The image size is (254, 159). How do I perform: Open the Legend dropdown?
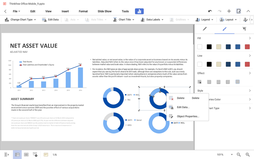(204, 20)
